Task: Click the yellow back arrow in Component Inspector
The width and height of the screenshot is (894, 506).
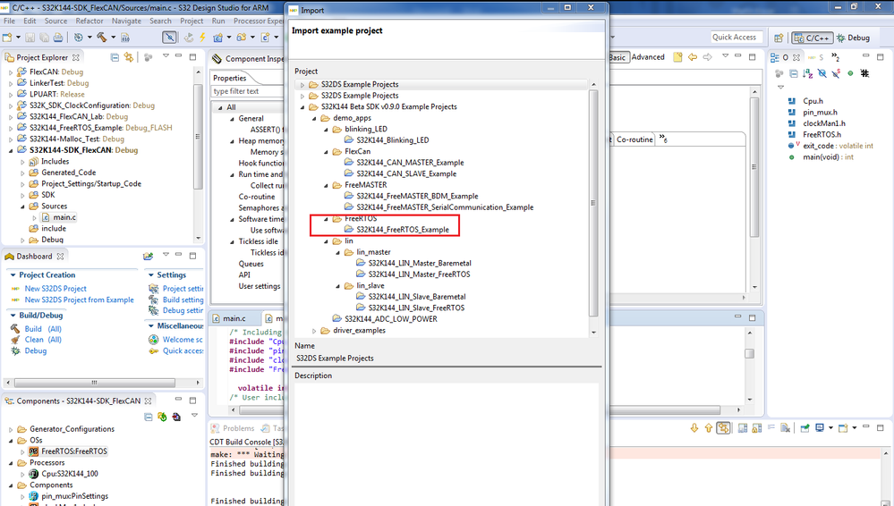Action: coord(692,57)
